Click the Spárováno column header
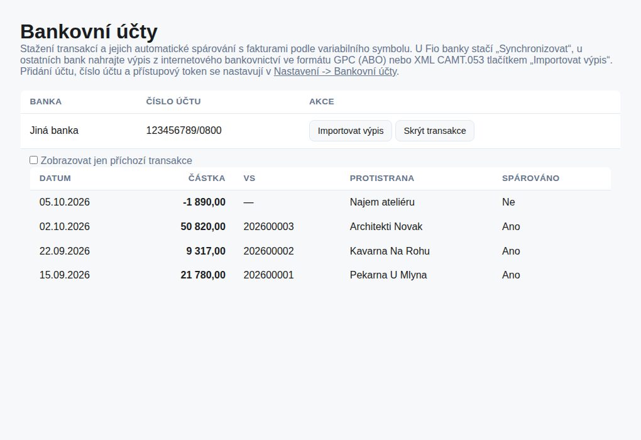 (530, 179)
